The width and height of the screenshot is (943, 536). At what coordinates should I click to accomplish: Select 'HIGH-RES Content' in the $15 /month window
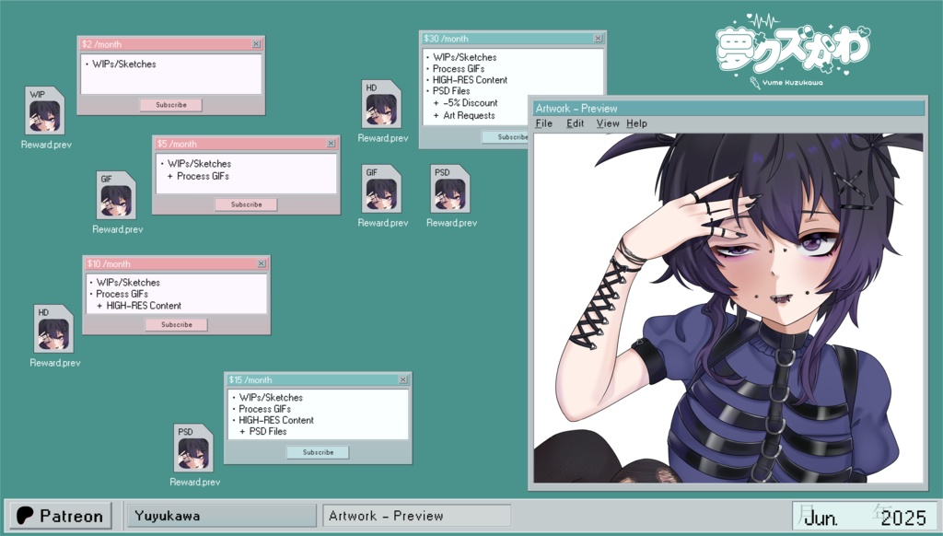click(x=276, y=420)
